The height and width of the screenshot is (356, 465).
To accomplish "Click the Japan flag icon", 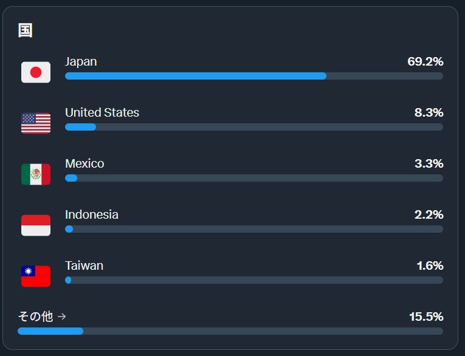I will (x=36, y=72).
